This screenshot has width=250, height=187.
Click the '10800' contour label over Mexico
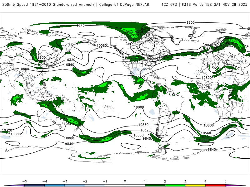tap(140, 78)
